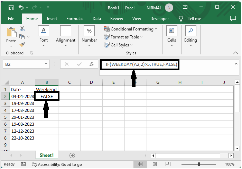The height and width of the screenshot is (169, 242).
Task: Save the workbook with the floppy disk icon
Action: [x=11, y=7]
